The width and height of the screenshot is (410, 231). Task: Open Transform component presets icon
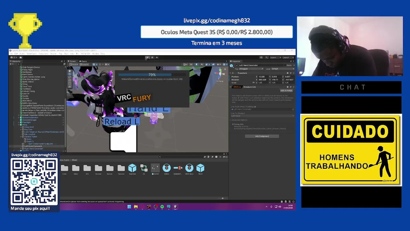tap(290, 73)
